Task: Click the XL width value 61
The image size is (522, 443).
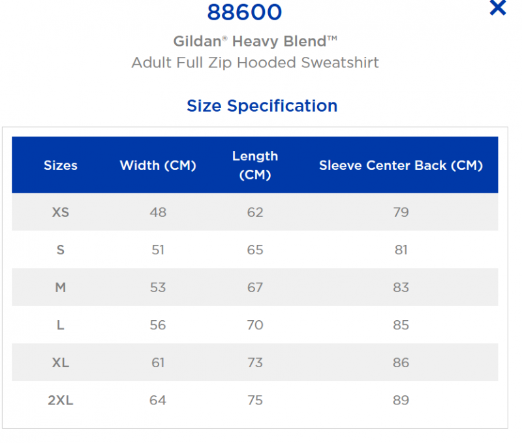Action: 158,363
